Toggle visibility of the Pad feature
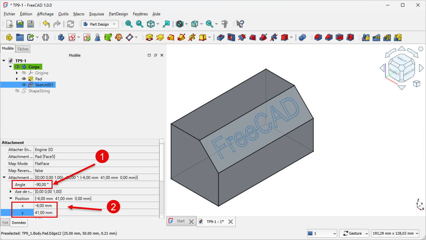The height and width of the screenshot is (240, 426). (x=24, y=79)
